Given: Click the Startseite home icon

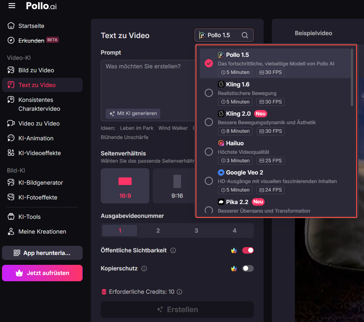Looking at the screenshot, I should coord(11,26).
